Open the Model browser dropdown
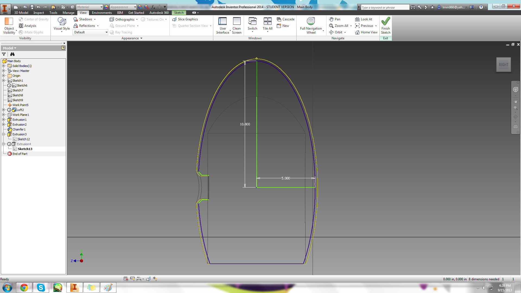 coord(10,48)
